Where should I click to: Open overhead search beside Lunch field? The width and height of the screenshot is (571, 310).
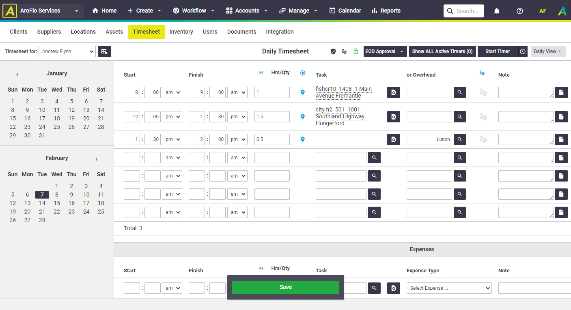[x=460, y=139]
